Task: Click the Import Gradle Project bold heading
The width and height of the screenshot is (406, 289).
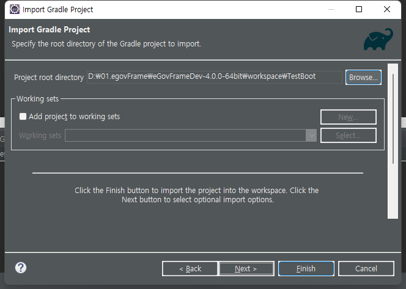Action: click(49, 29)
